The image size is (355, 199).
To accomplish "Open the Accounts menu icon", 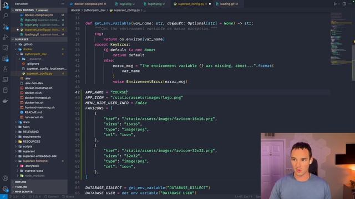I will (x=5, y=178).
